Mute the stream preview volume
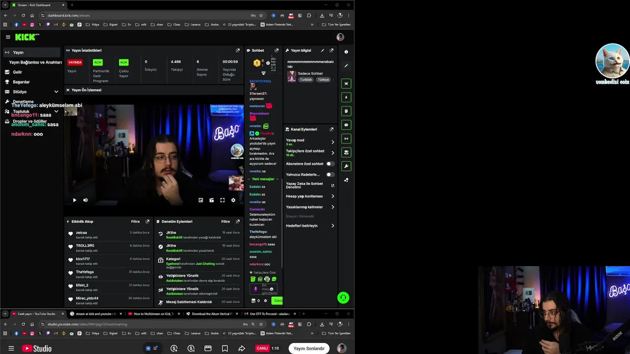Screen dimensions: 630x354 (85, 200)
